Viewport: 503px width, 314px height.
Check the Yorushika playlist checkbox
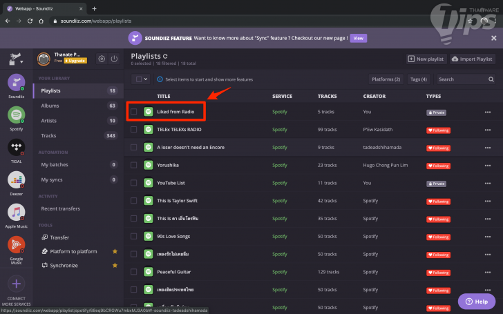click(x=134, y=166)
